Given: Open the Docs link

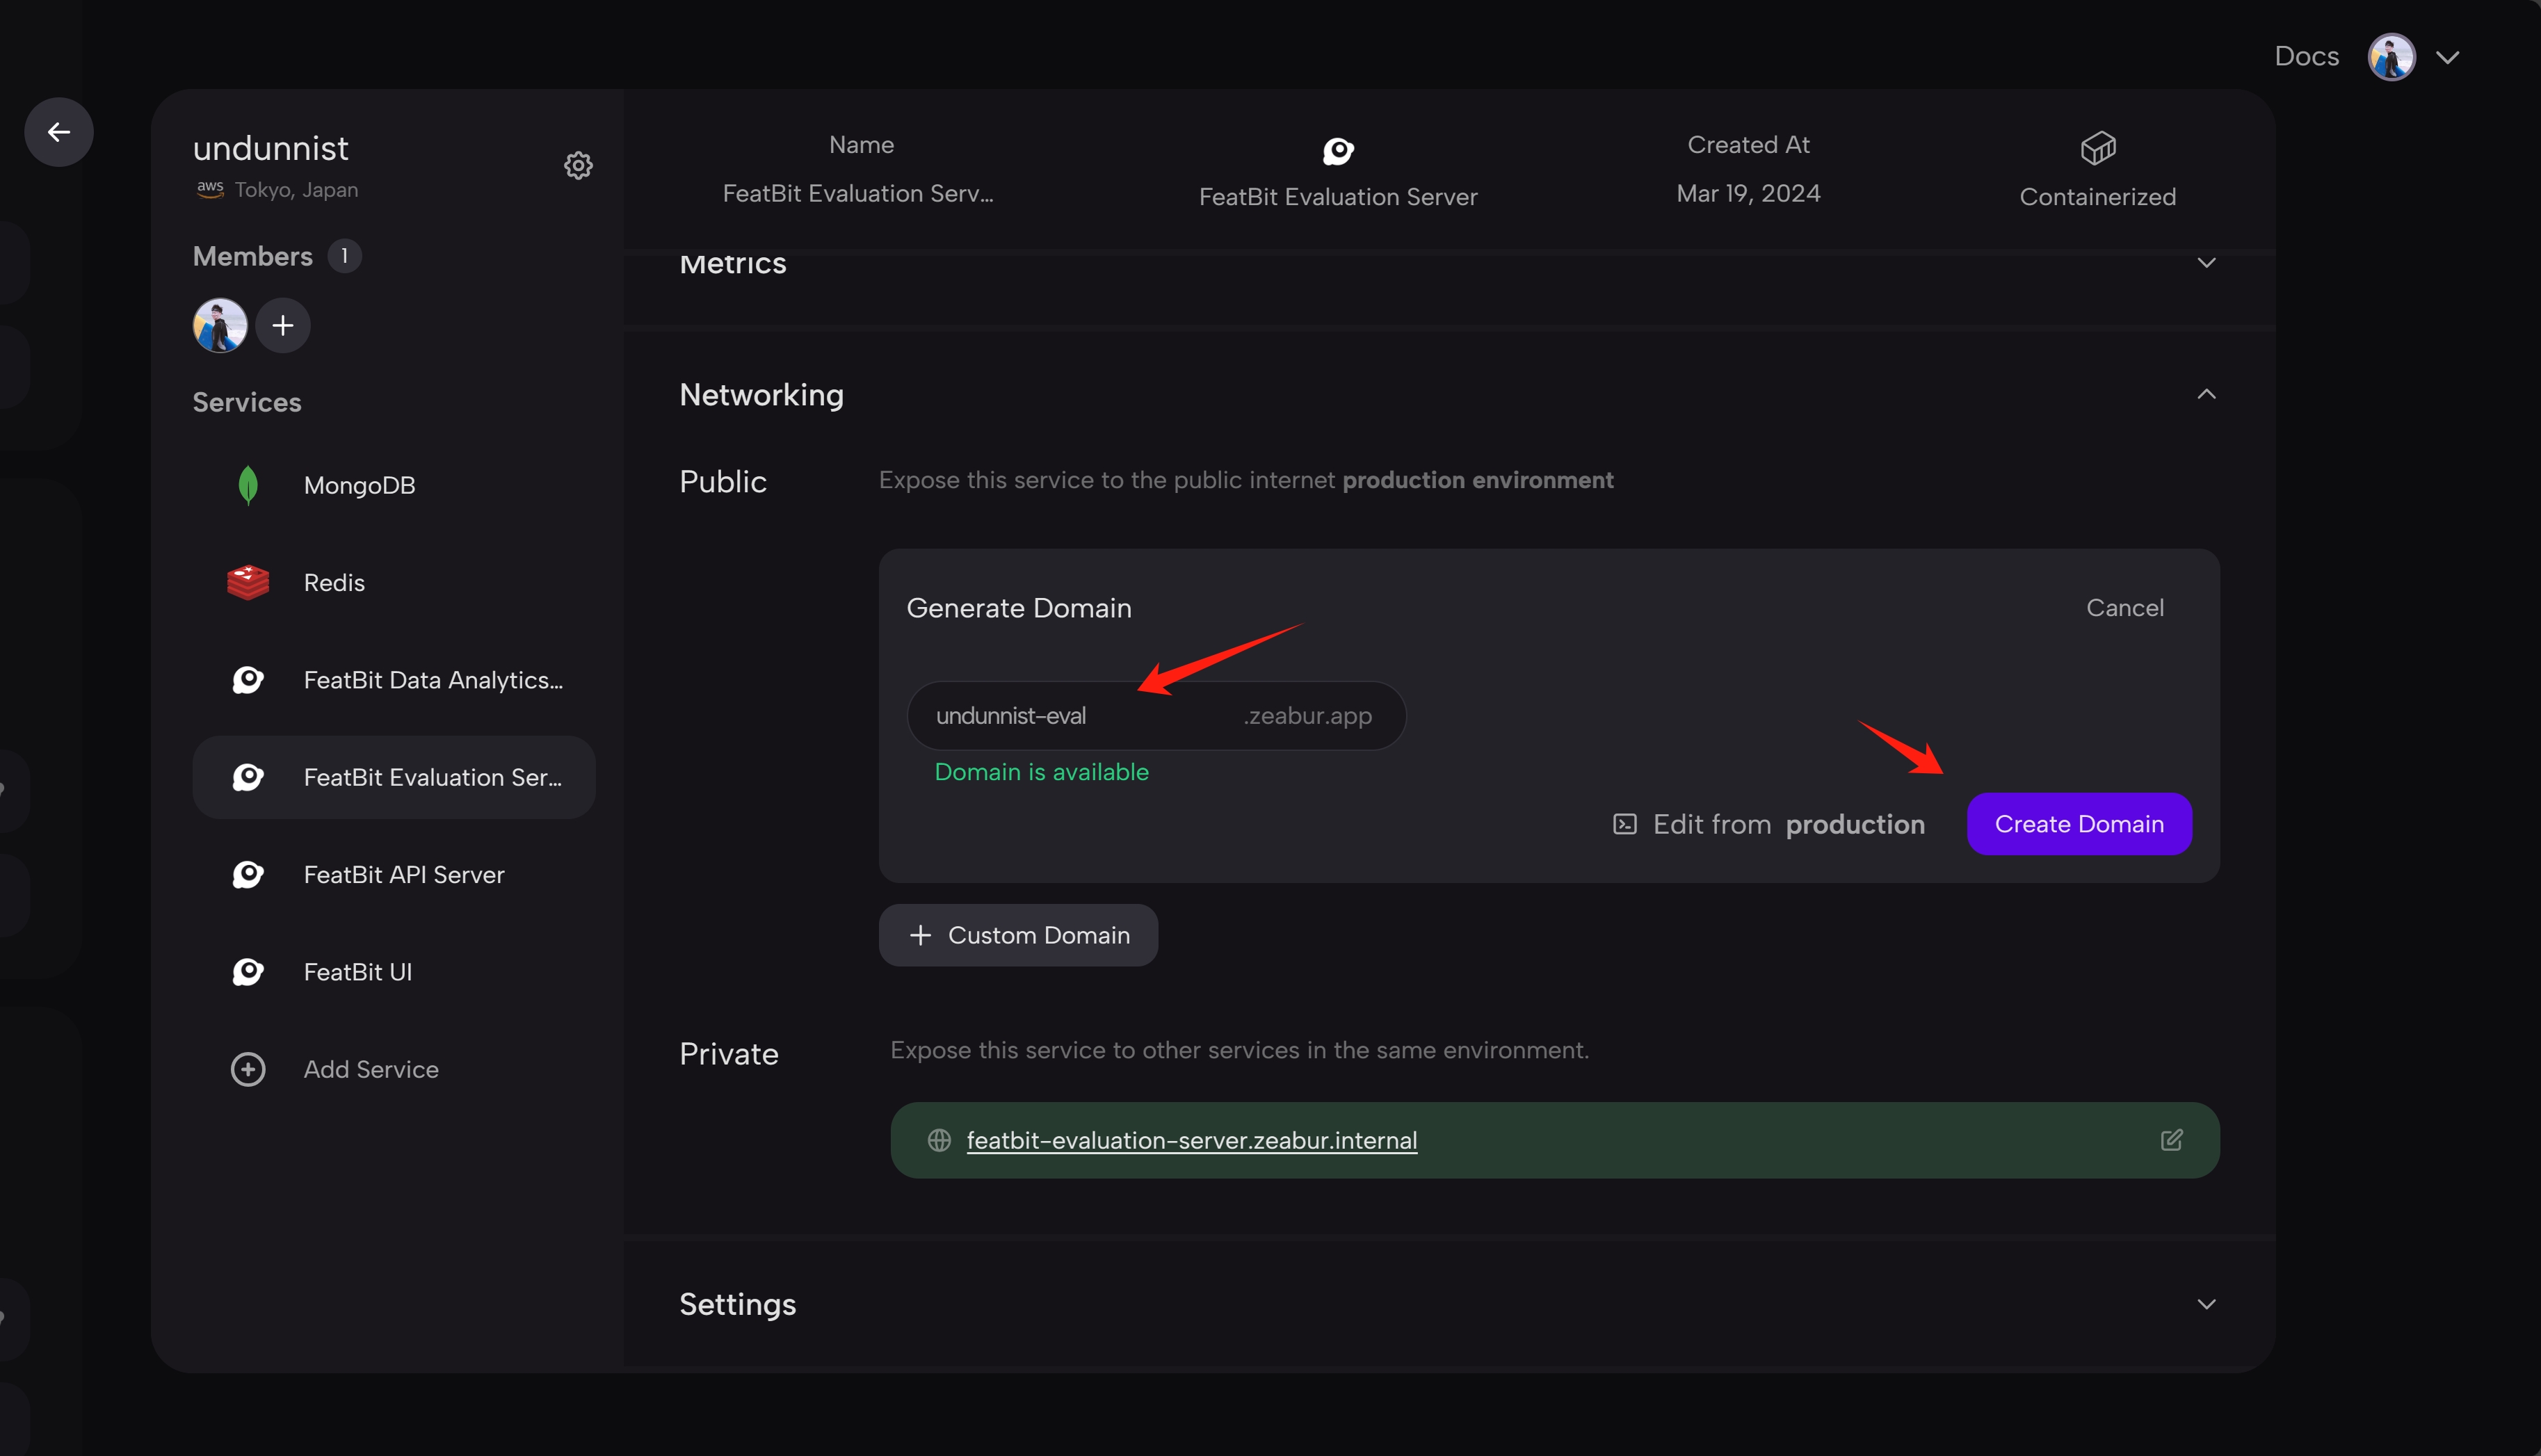Looking at the screenshot, I should click(x=2306, y=56).
